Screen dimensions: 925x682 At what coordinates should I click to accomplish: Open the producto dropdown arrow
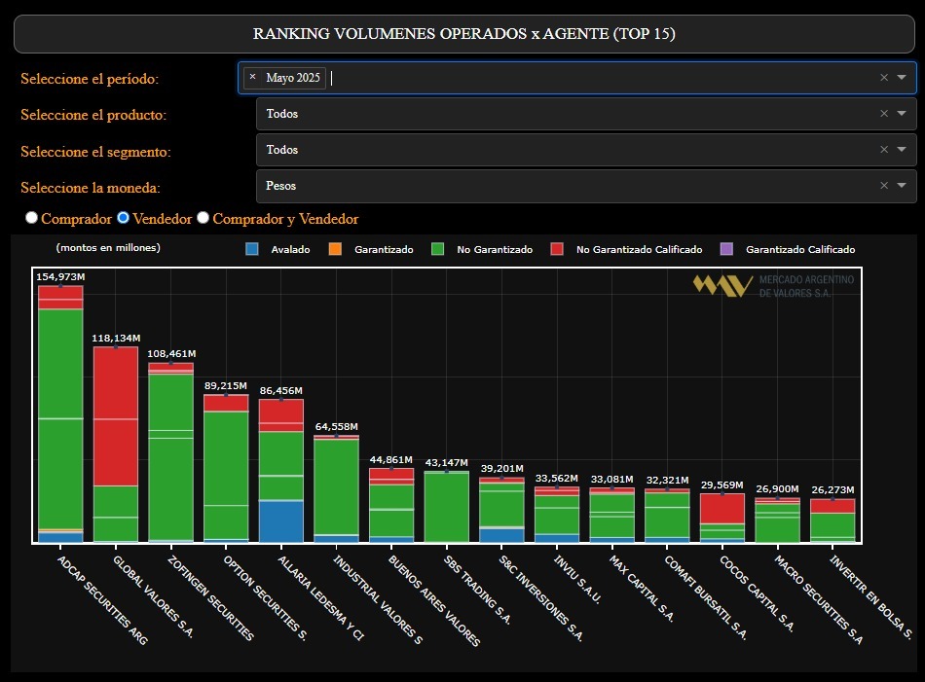(x=902, y=113)
